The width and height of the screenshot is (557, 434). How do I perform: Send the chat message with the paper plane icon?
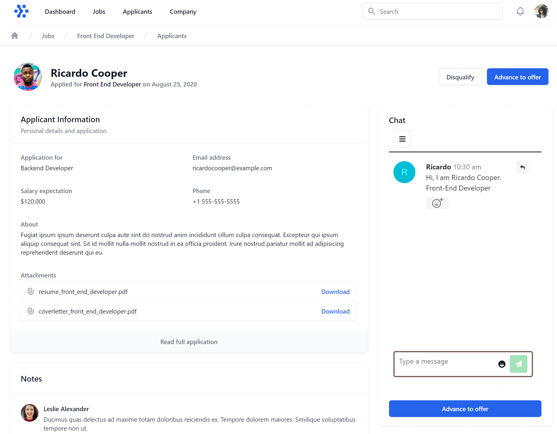(x=518, y=364)
